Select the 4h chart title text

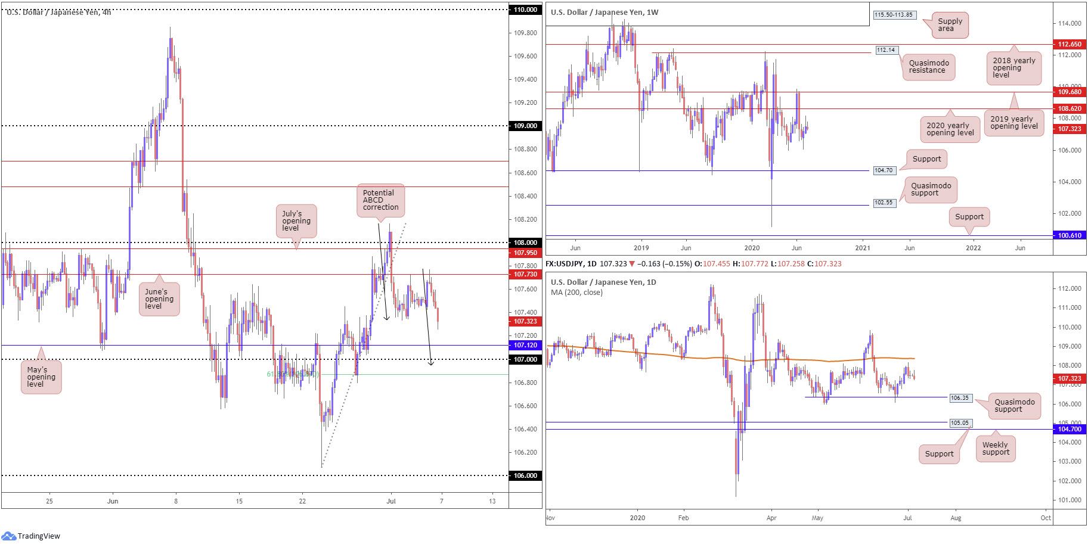pyautogui.click(x=58, y=12)
